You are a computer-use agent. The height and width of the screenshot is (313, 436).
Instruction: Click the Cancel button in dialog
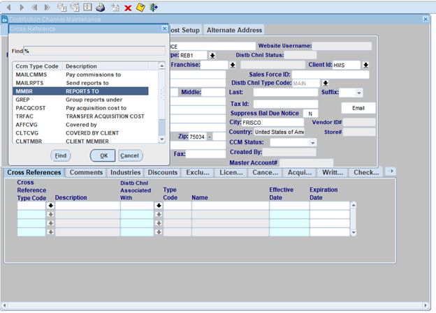point(130,155)
